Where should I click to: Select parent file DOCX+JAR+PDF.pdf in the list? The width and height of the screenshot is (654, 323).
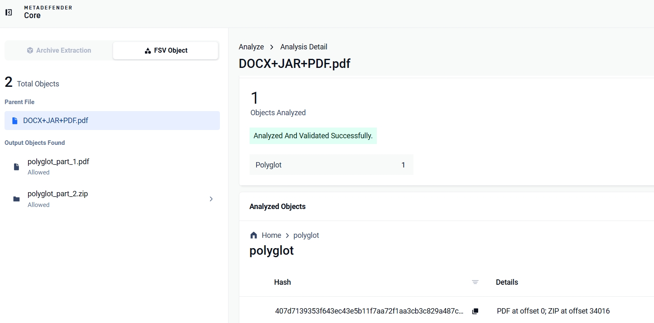coord(112,121)
